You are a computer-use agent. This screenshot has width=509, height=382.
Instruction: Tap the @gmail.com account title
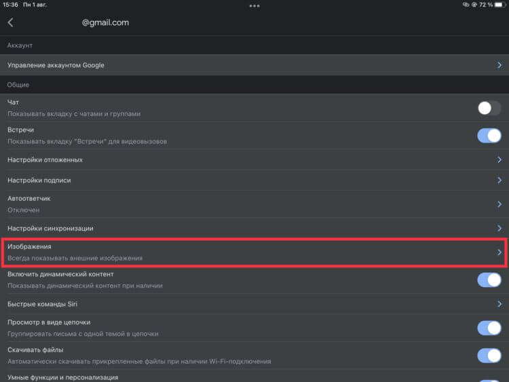(105, 22)
